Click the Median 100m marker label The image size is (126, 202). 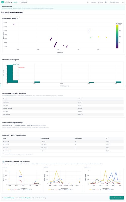pos(16,64)
